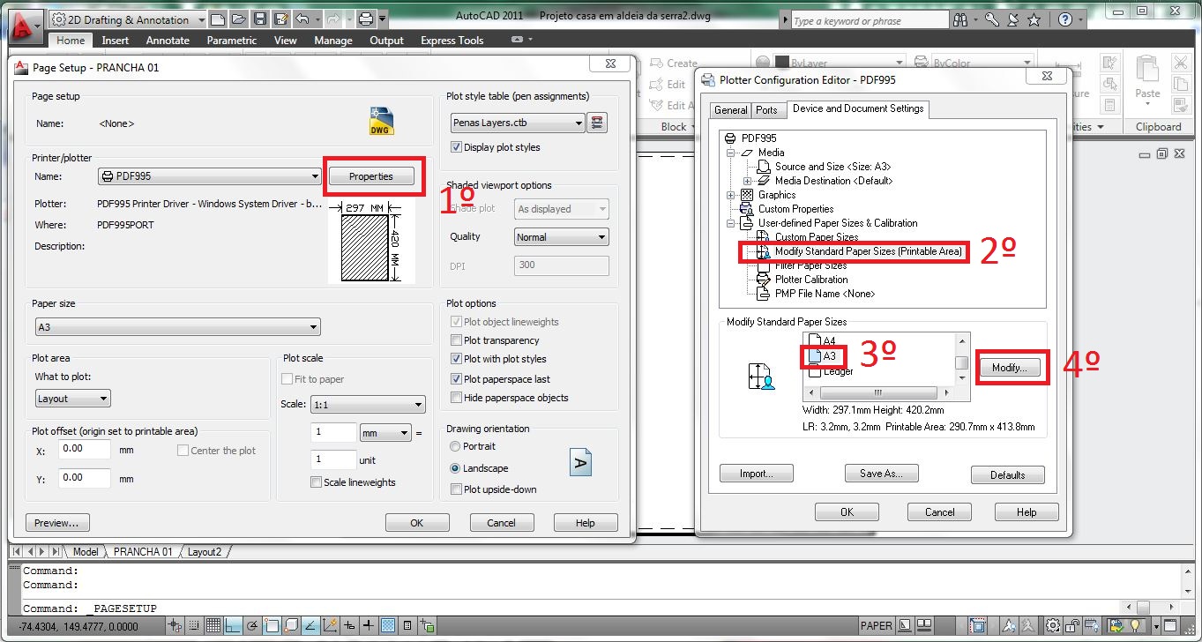The height and width of the screenshot is (642, 1202).
Task: Click the Properties button next to PDF995
Action: tap(372, 175)
